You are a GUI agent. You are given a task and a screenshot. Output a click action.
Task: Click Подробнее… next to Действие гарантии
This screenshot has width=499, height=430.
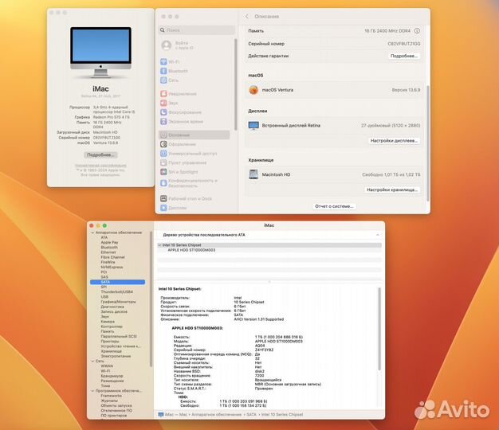coord(404,56)
